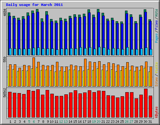The image size is (160, 125).
Task: Select the red KBytes bar for day 28
Action: pyautogui.click(x=136, y=108)
